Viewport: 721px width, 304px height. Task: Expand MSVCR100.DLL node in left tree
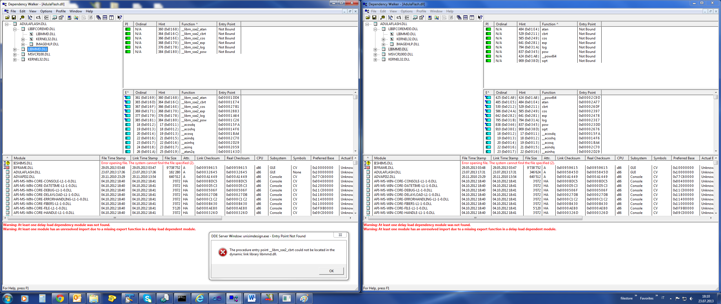coord(15,54)
